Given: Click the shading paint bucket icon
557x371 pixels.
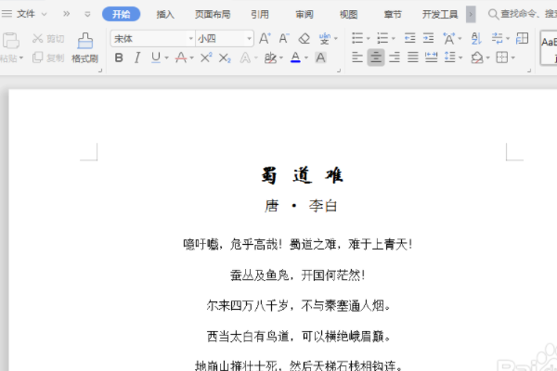Looking at the screenshot, I should pyautogui.click(x=477, y=58).
